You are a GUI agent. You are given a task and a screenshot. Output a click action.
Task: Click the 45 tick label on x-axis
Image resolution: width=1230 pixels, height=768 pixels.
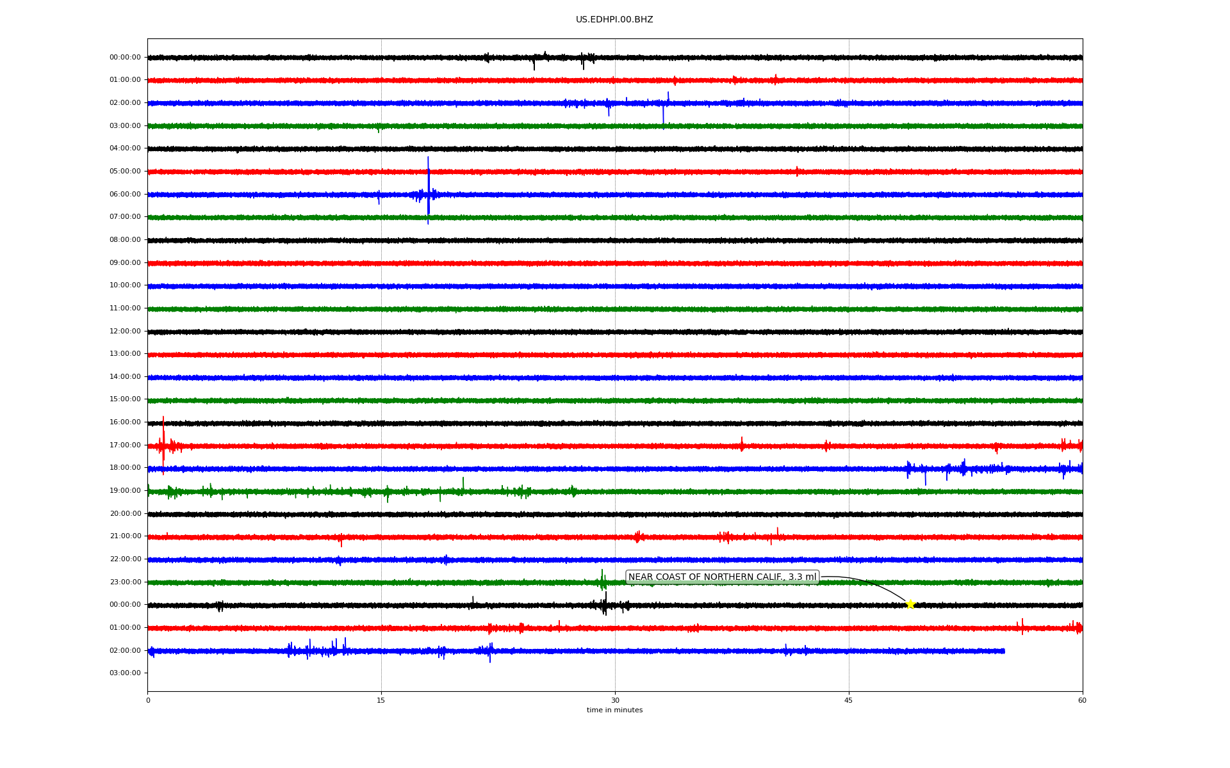pos(848,700)
